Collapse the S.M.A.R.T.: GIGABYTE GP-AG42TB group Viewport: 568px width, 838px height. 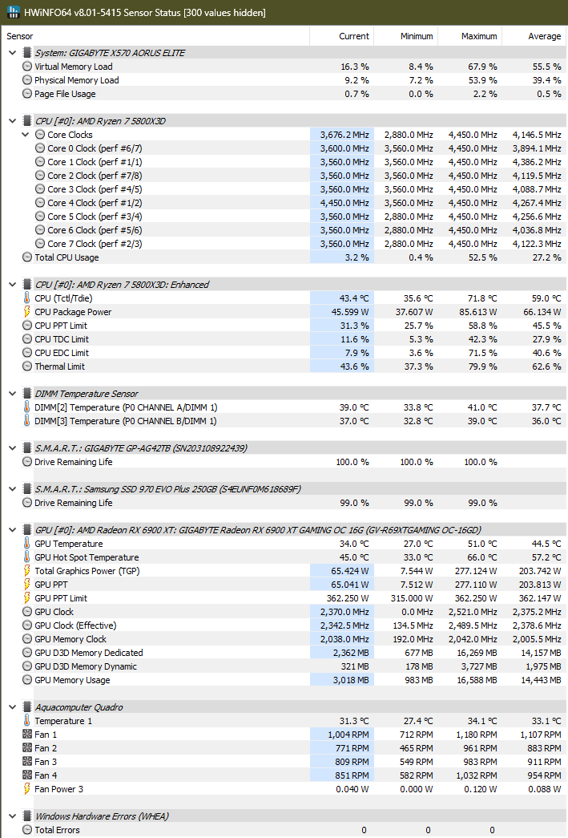pos(12,448)
